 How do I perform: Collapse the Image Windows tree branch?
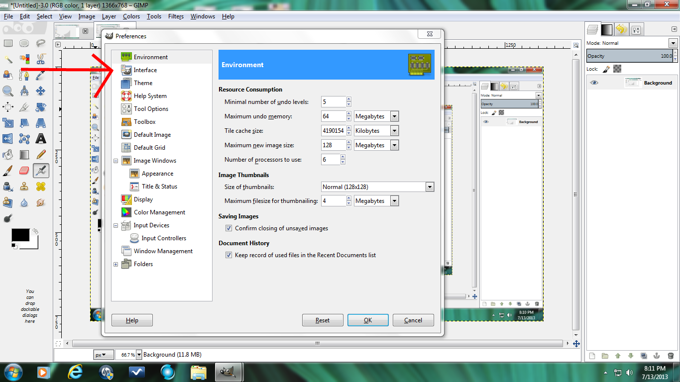point(115,160)
